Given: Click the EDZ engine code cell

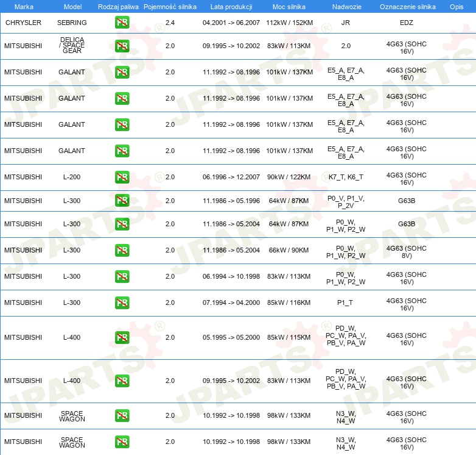Looking at the screenshot, I should click(407, 23).
